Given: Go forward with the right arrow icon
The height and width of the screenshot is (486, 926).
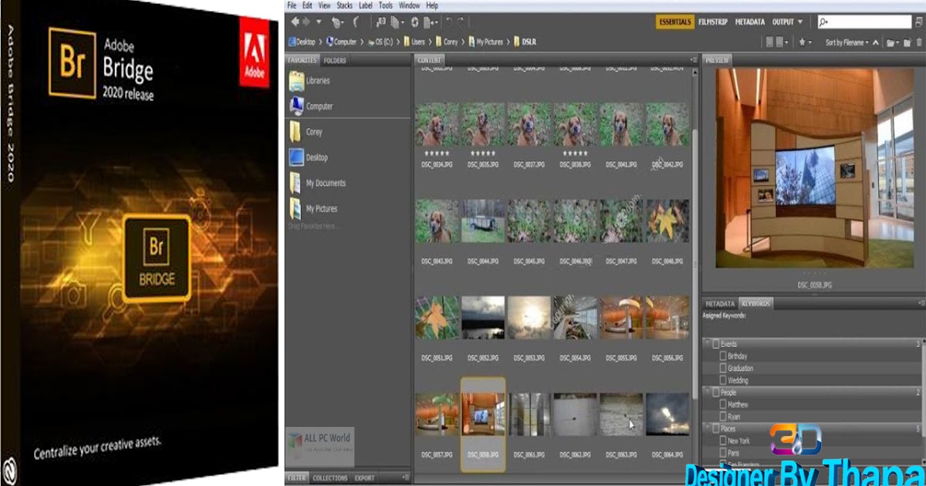Looking at the screenshot, I should coord(306,22).
